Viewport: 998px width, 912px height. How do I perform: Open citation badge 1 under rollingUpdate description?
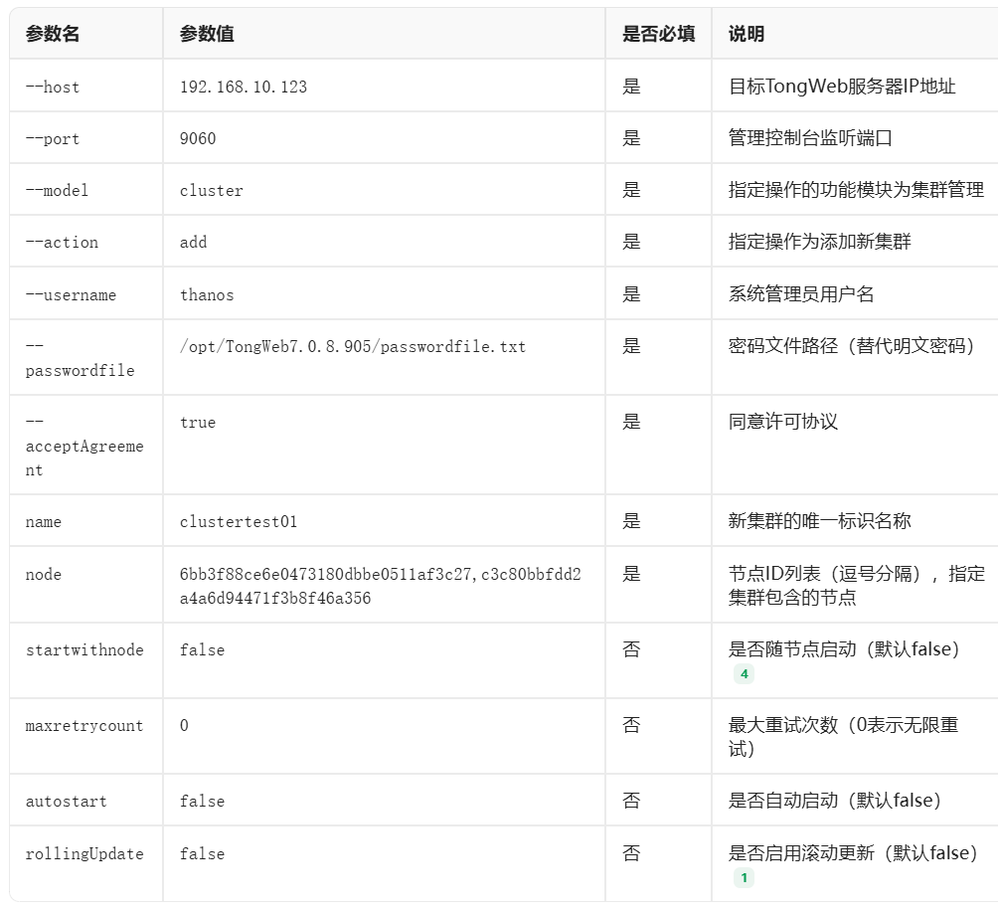745,877
